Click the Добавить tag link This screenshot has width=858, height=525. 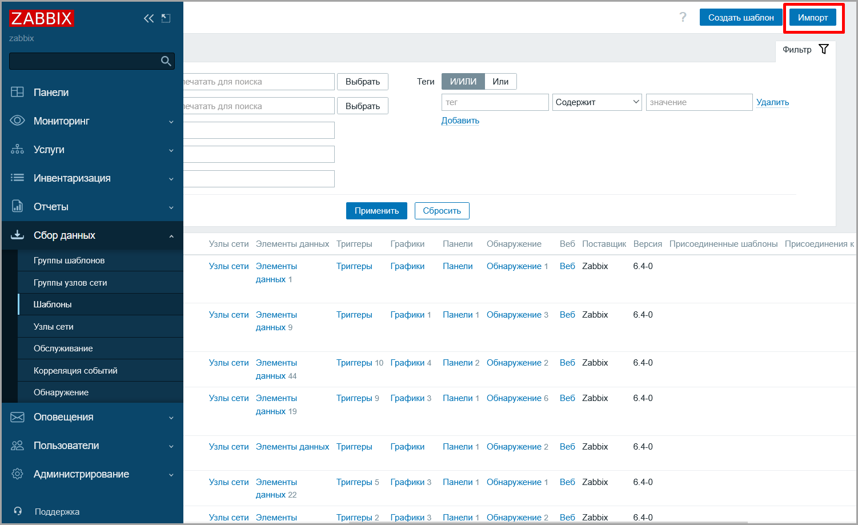point(460,121)
